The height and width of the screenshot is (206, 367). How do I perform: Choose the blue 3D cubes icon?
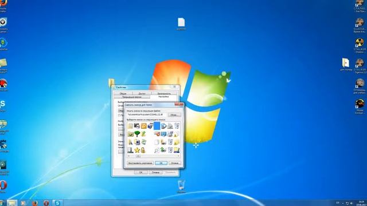150,126
